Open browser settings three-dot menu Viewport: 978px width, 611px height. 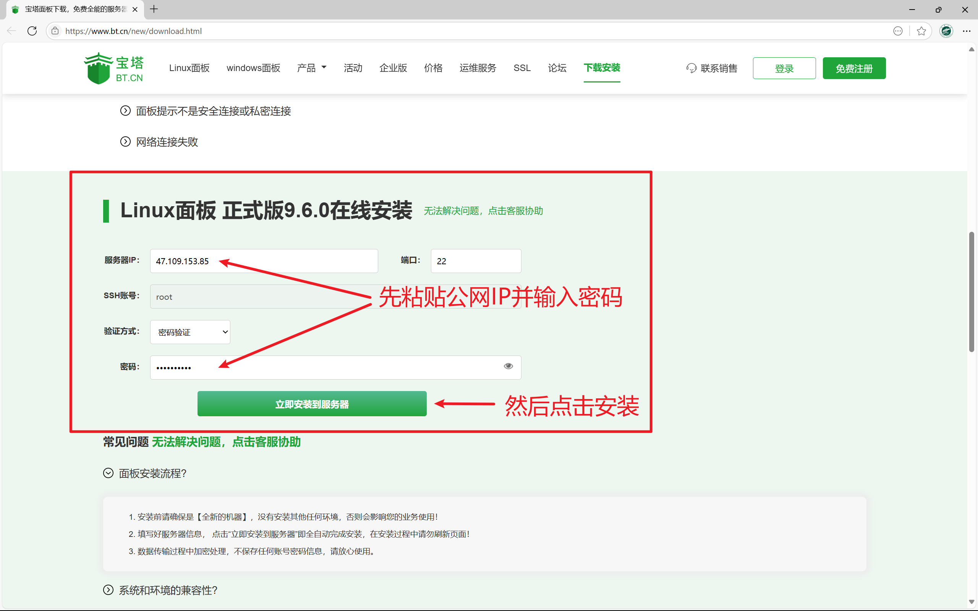click(966, 31)
